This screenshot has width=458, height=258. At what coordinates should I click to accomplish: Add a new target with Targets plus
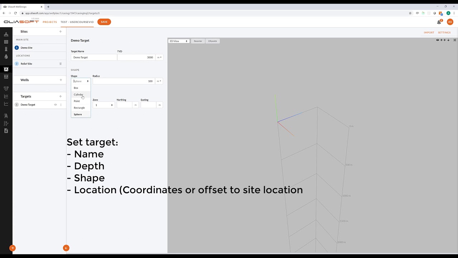pos(60,96)
